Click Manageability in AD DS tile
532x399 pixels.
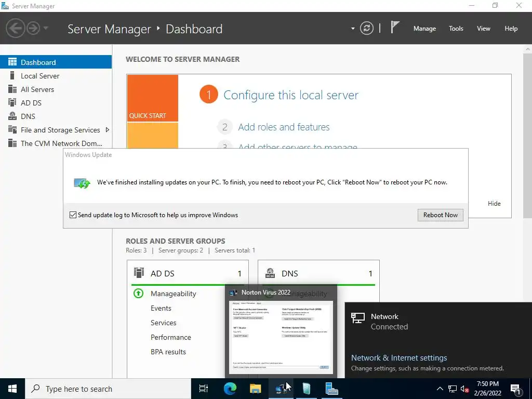(174, 294)
